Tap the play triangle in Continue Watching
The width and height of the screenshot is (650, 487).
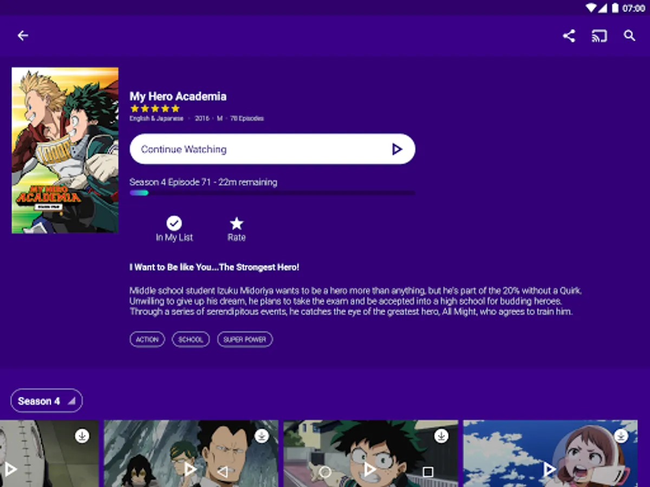click(397, 149)
